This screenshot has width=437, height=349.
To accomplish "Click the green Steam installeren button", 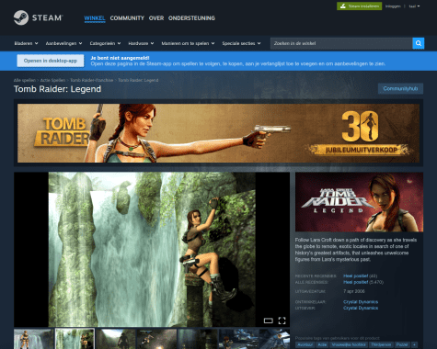I will [x=360, y=6].
